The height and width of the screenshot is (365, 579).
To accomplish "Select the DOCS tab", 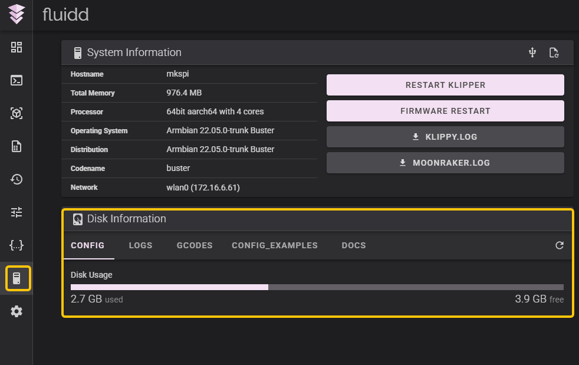I will [x=354, y=245].
